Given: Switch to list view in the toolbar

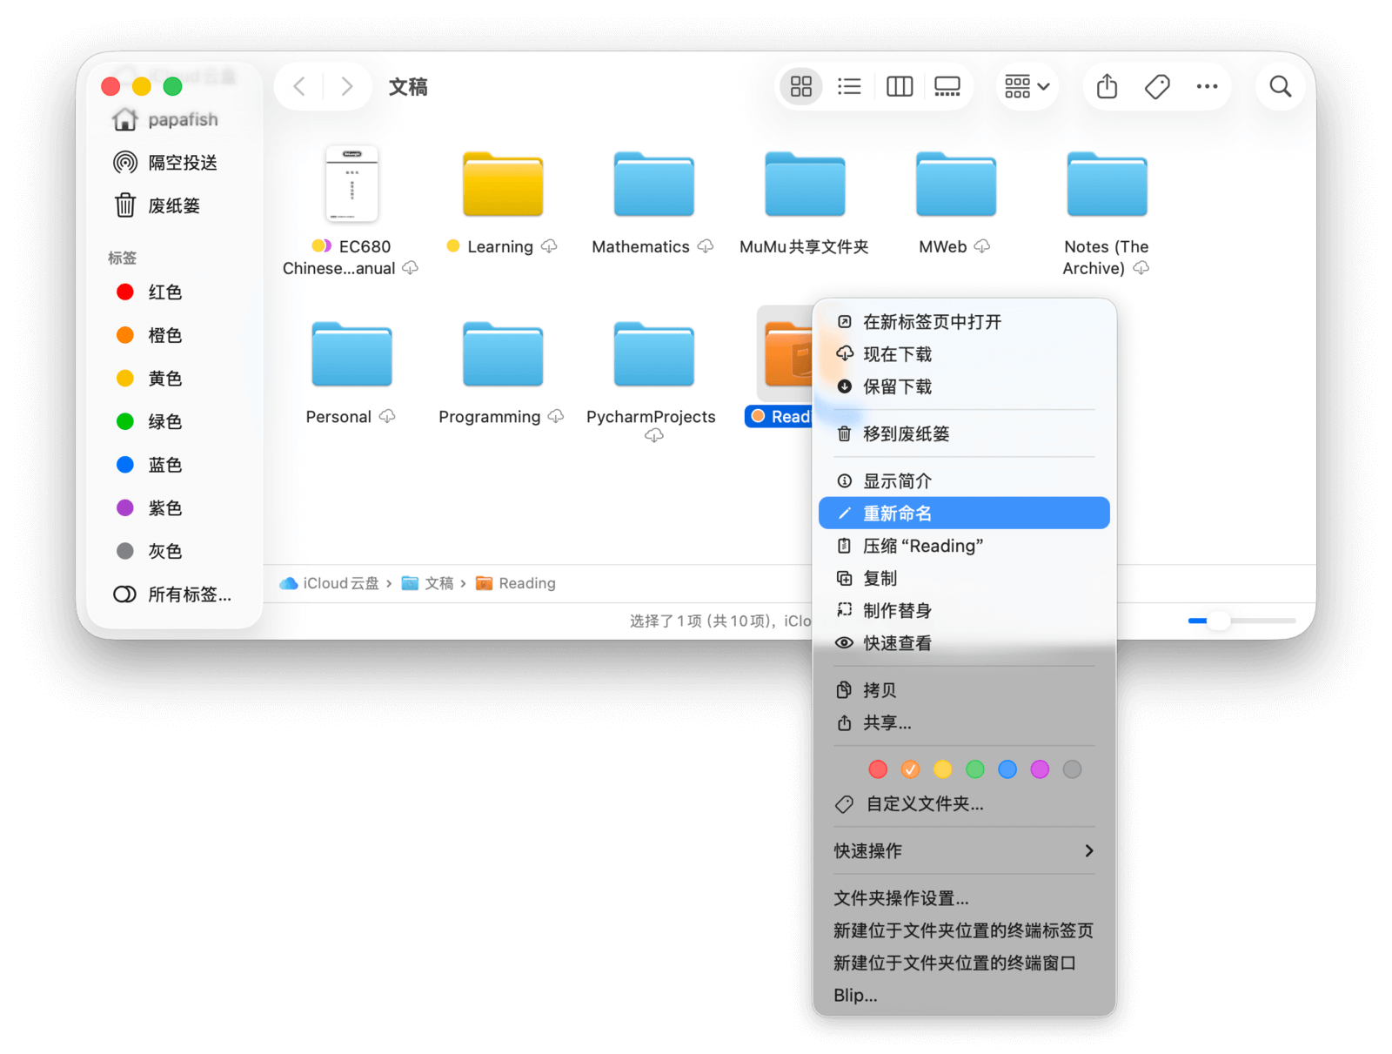Looking at the screenshot, I should [x=848, y=86].
